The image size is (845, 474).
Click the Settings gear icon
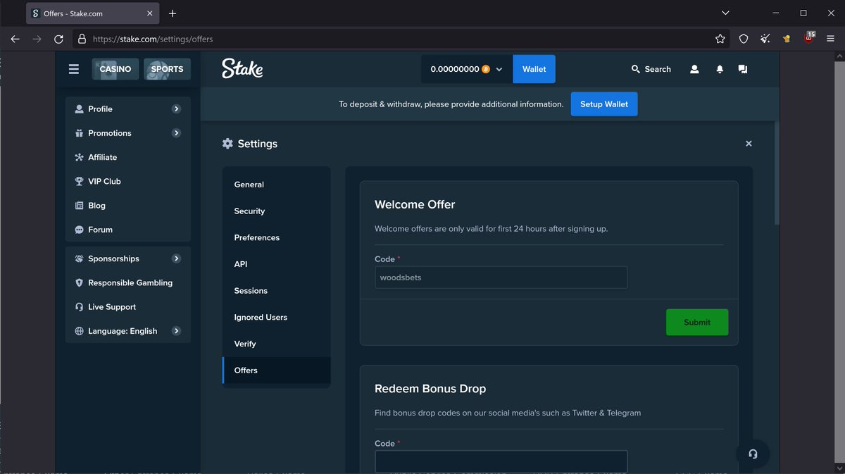point(227,144)
